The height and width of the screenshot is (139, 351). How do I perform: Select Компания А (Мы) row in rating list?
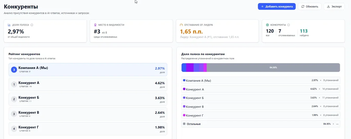click(x=88, y=70)
